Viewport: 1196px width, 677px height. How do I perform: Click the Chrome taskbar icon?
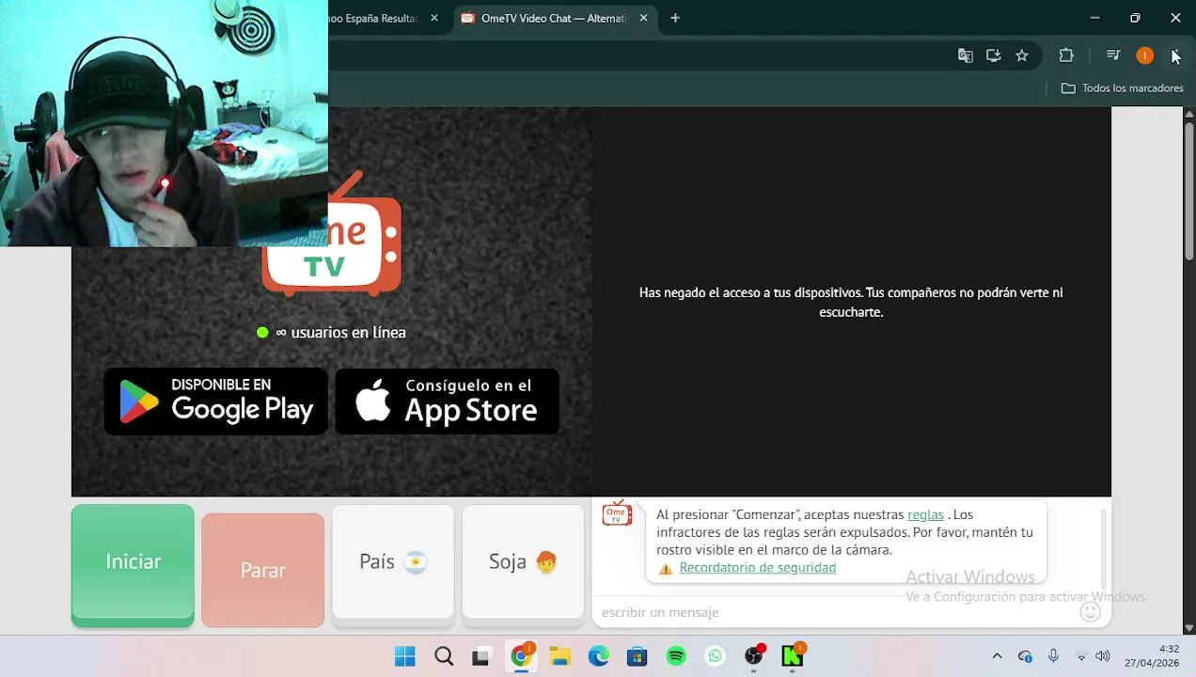(x=521, y=656)
